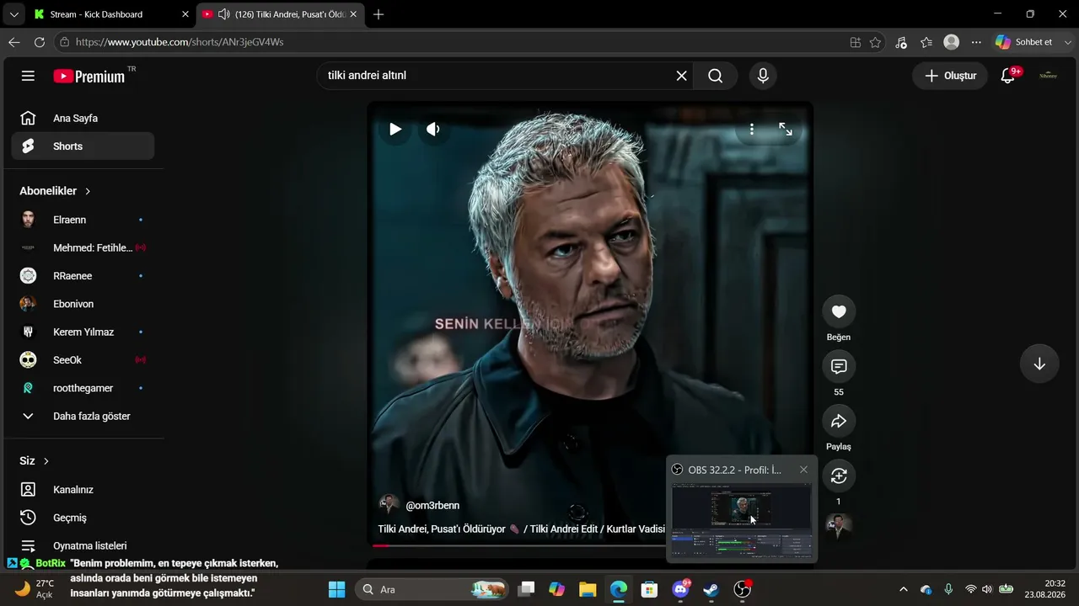Open Kanalınız in the sidebar

tap(83, 490)
